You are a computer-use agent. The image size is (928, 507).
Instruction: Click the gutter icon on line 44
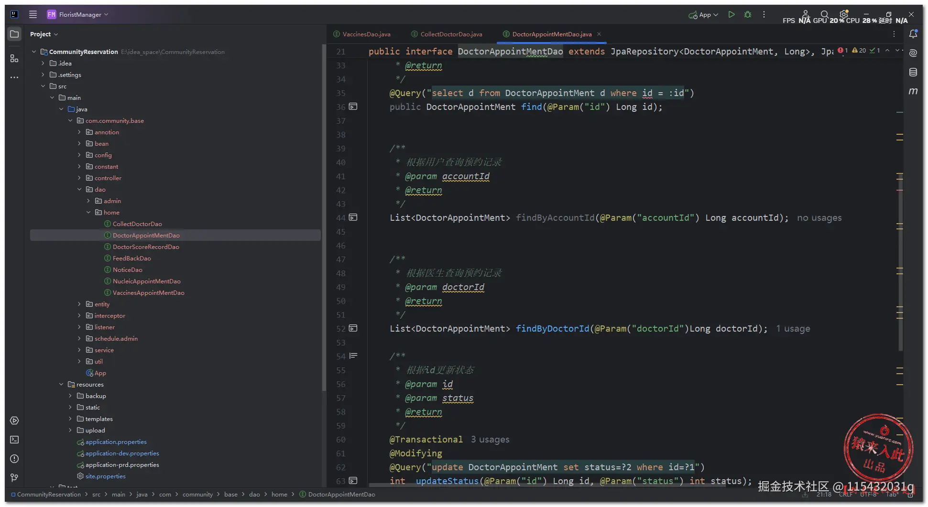tap(353, 217)
